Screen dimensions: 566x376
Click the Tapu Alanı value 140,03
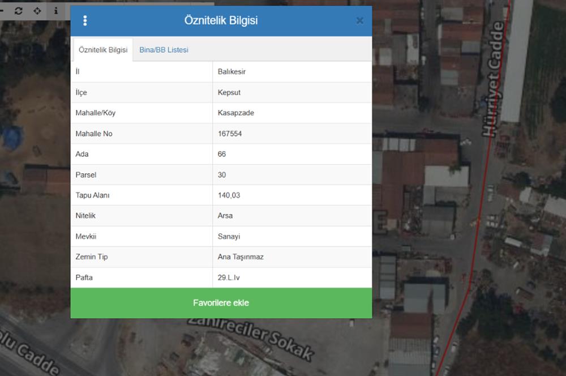(x=229, y=195)
